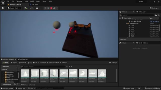
Task: Open the Window menu
Action: (x=19, y=1)
